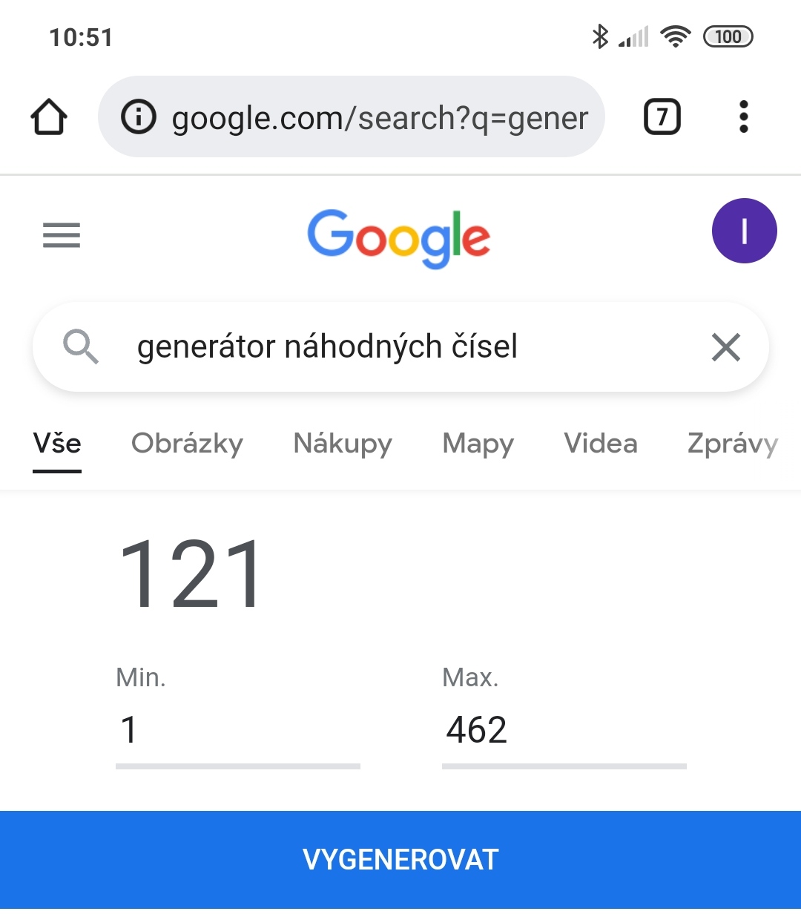
Task: Focus the Max. value field
Action: point(564,730)
